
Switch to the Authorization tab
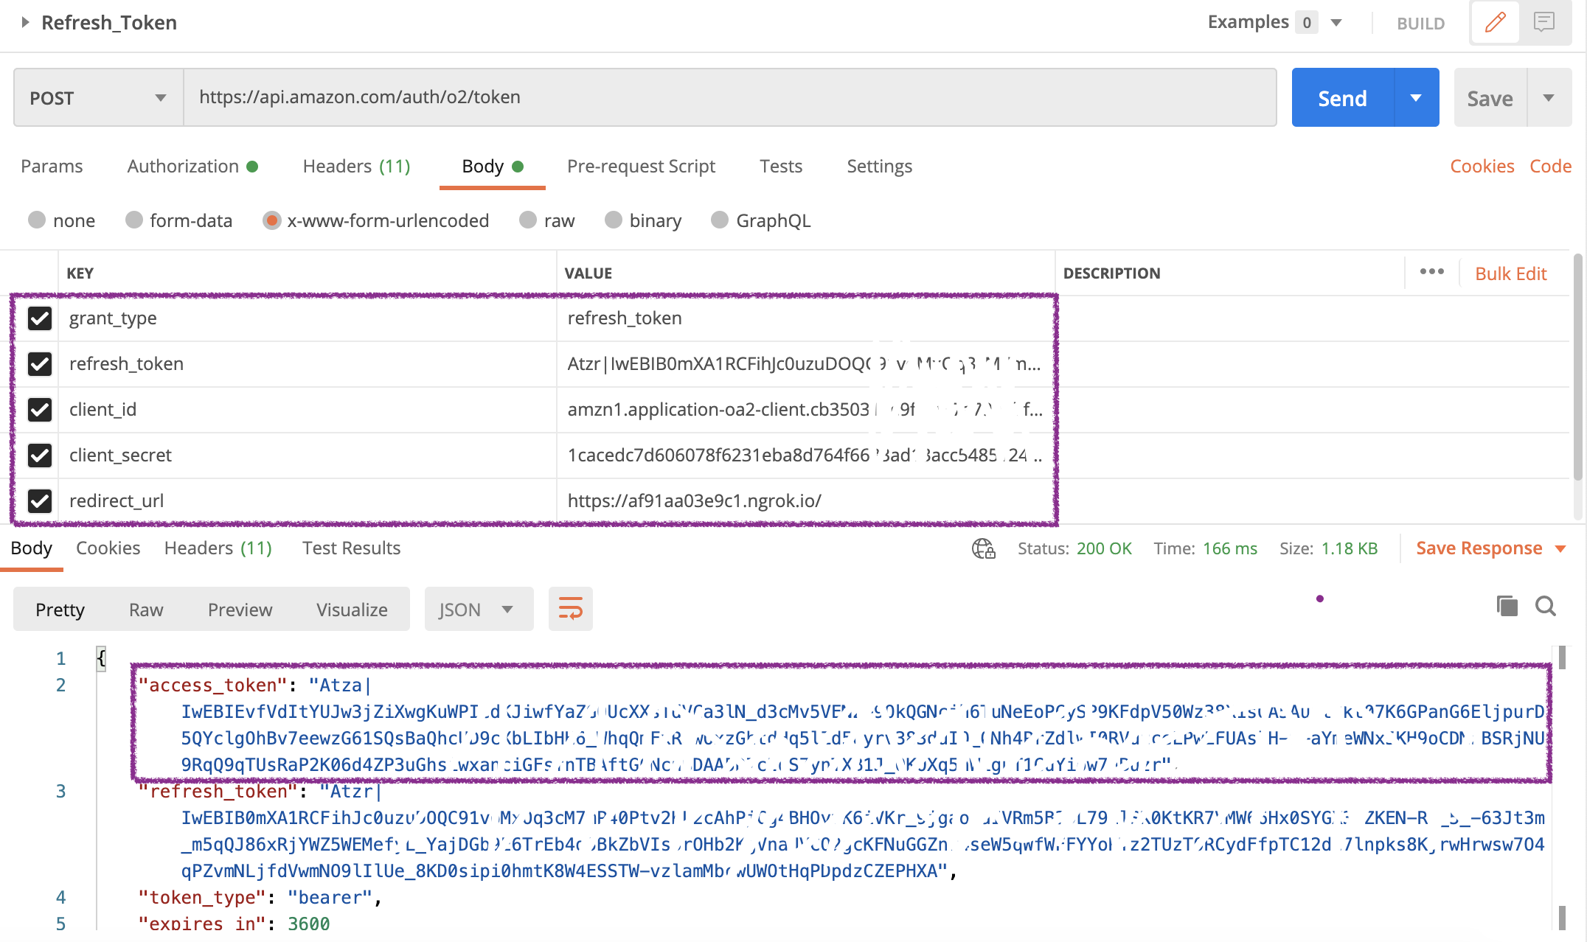tap(192, 166)
